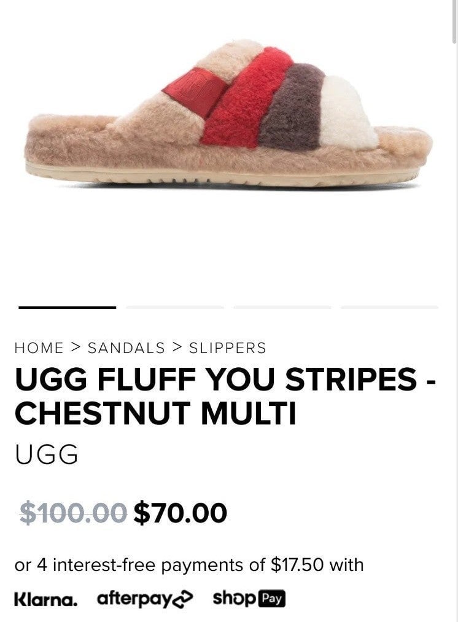
Task: Jump to the fourth image indicator bar
Action: click(390, 307)
